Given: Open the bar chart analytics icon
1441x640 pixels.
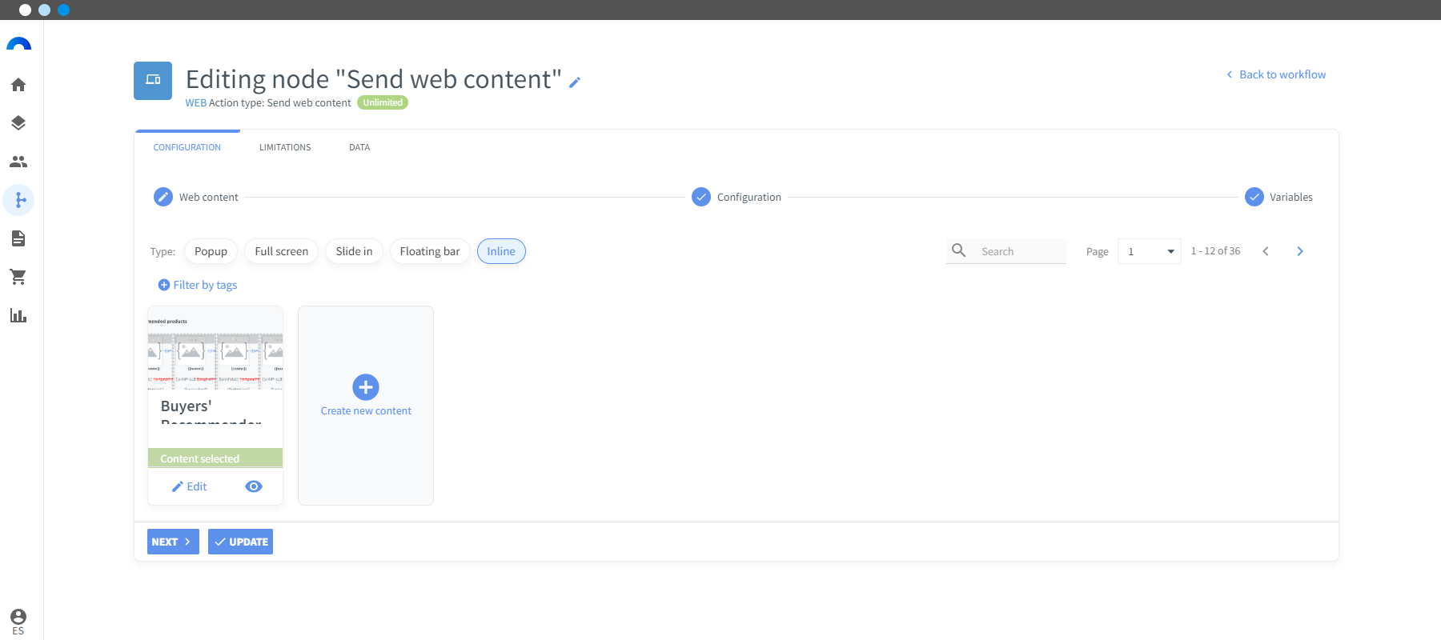Looking at the screenshot, I should [18, 315].
